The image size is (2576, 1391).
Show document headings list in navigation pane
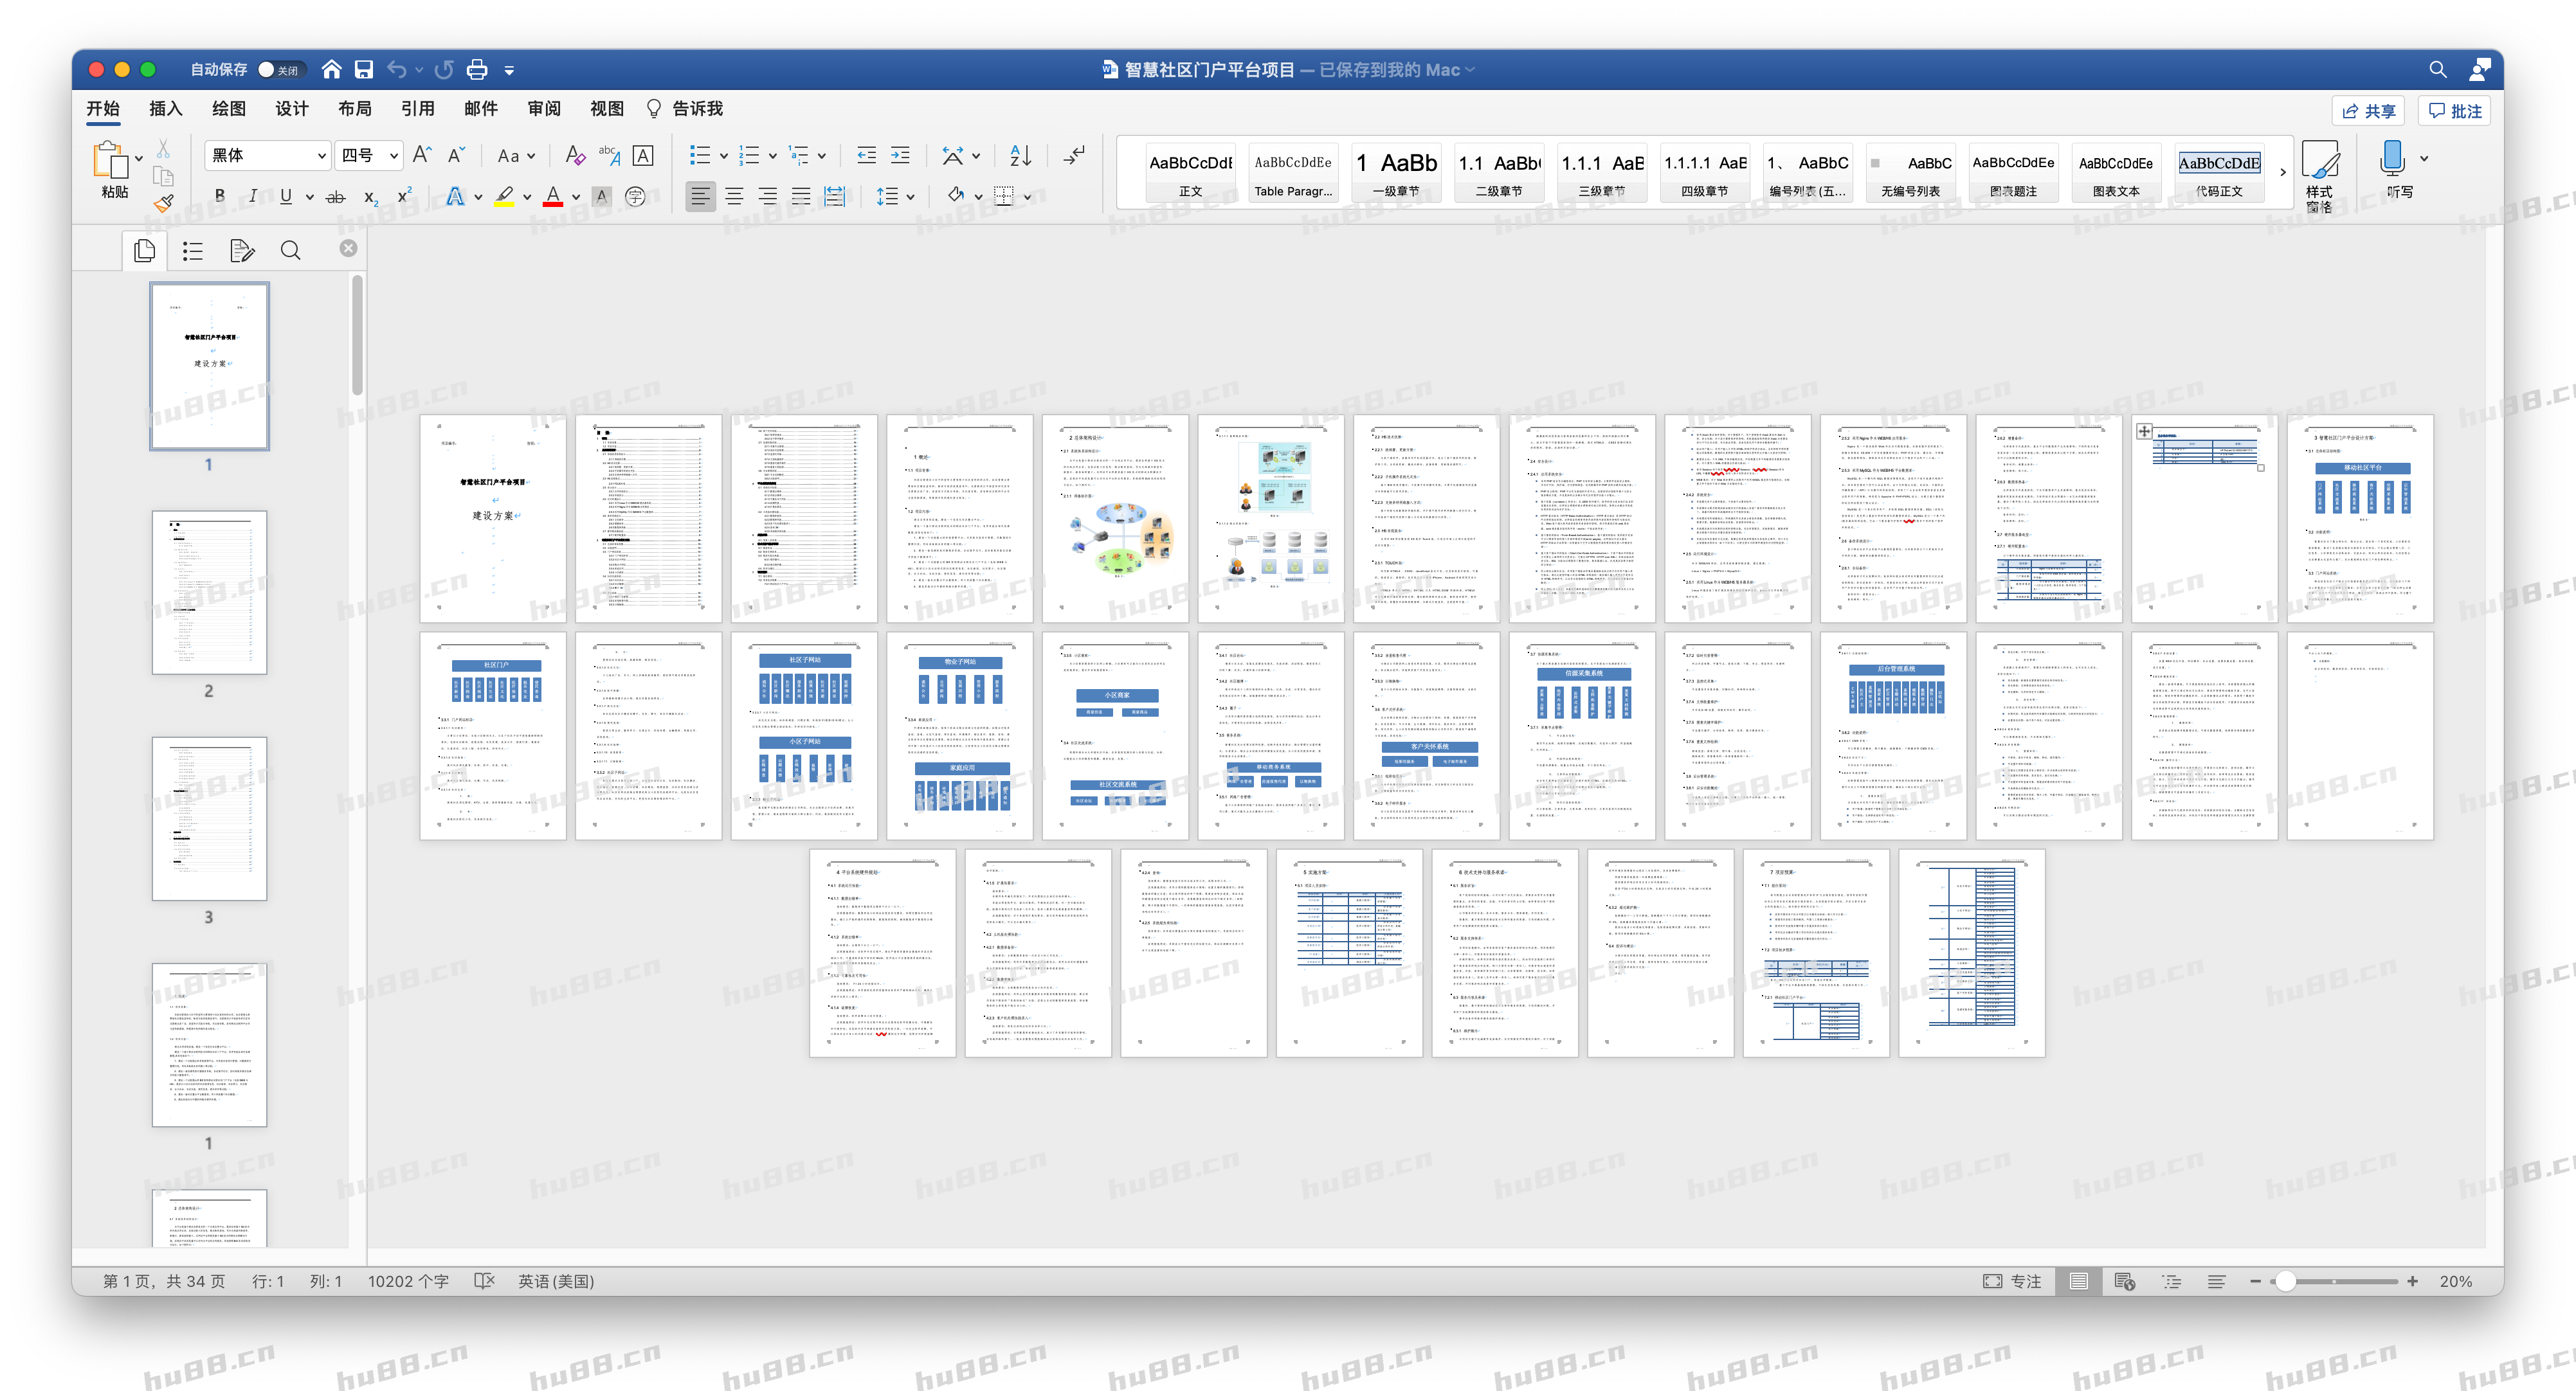193,250
